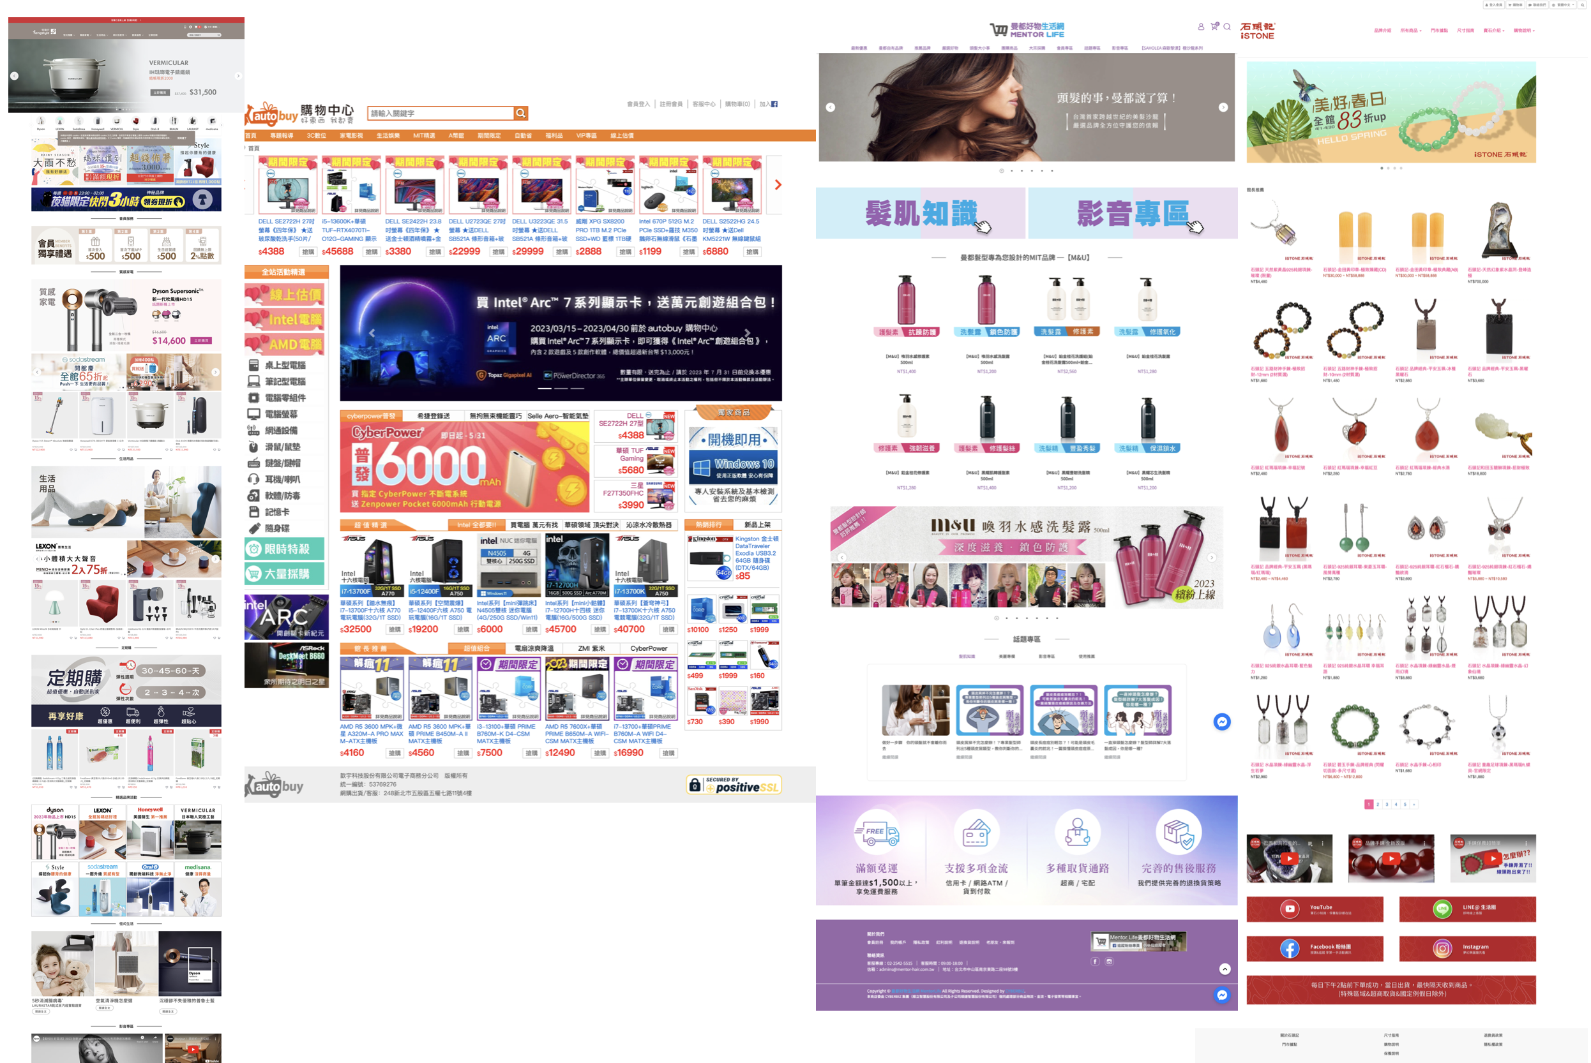This screenshot has width=1591, height=1063.
Task: Click the 限時特殺 green sidebar button on autobuy
Action: [285, 550]
